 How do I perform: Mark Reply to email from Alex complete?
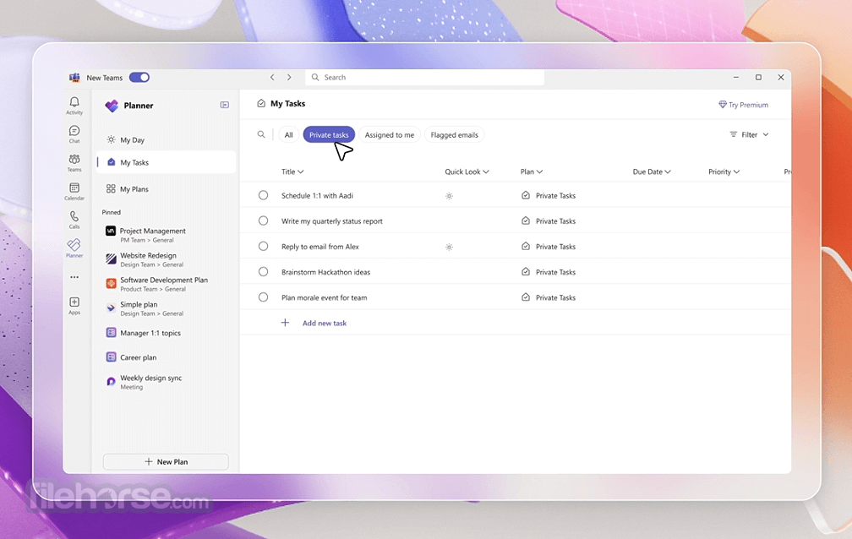point(263,246)
